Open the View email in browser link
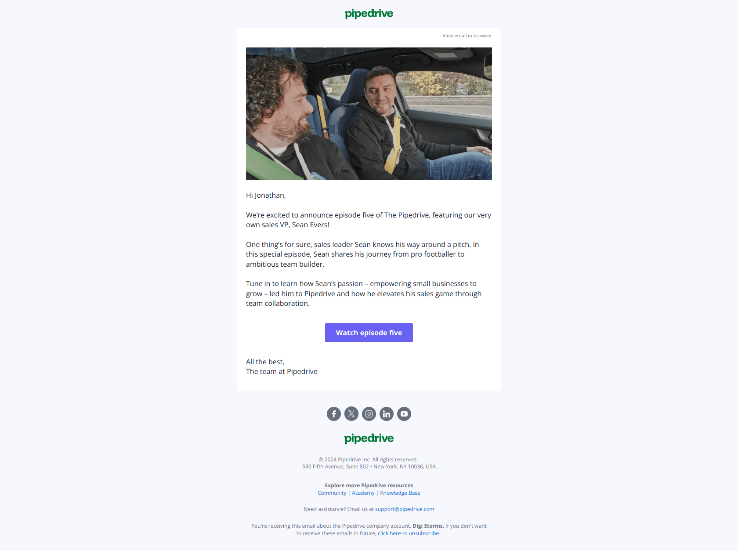The width and height of the screenshot is (738, 551). point(467,36)
